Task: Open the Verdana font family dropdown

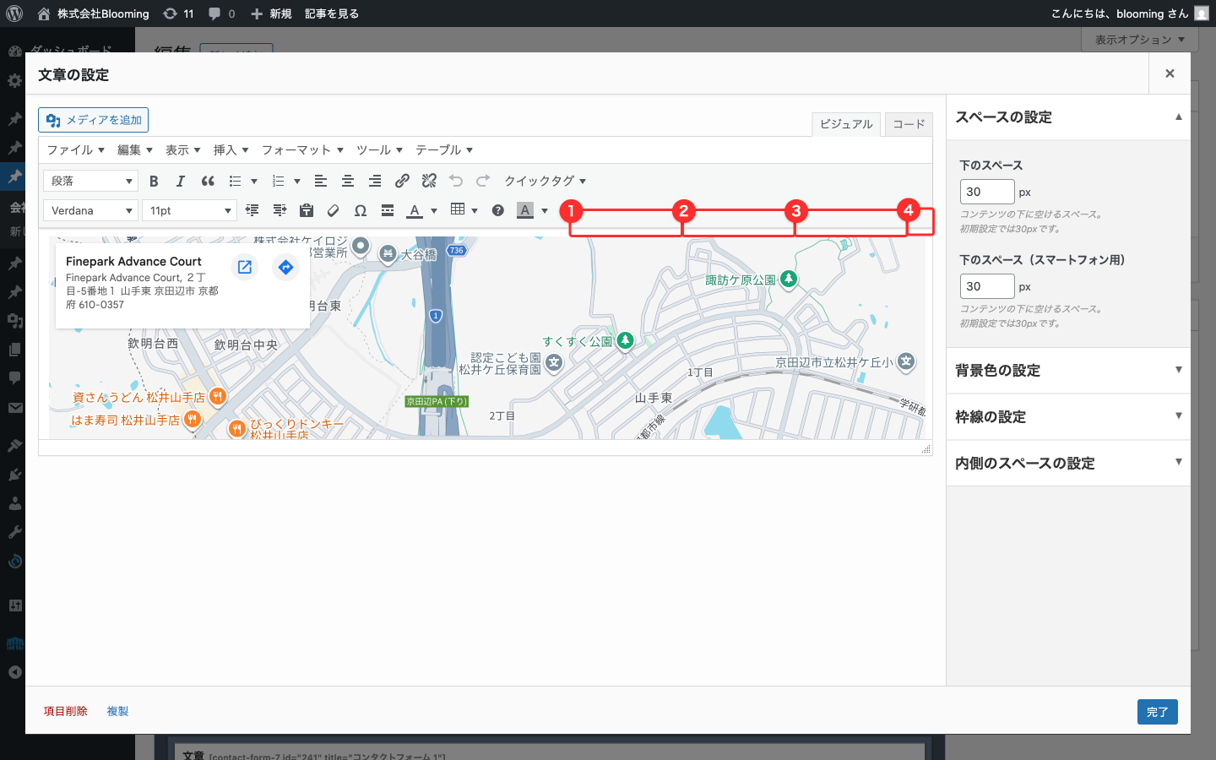Action: click(90, 210)
